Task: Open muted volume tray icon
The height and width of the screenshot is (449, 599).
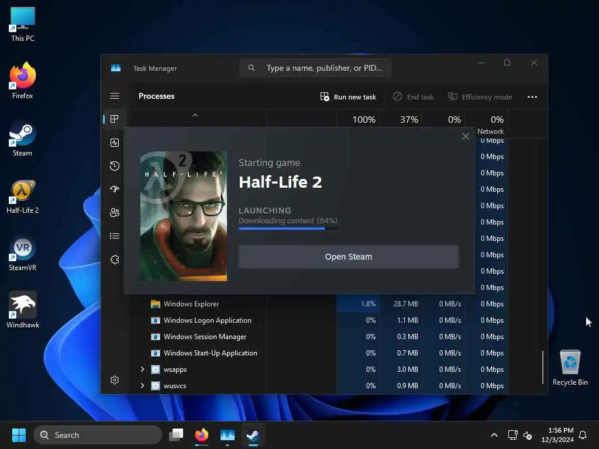Action: coord(528,435)
